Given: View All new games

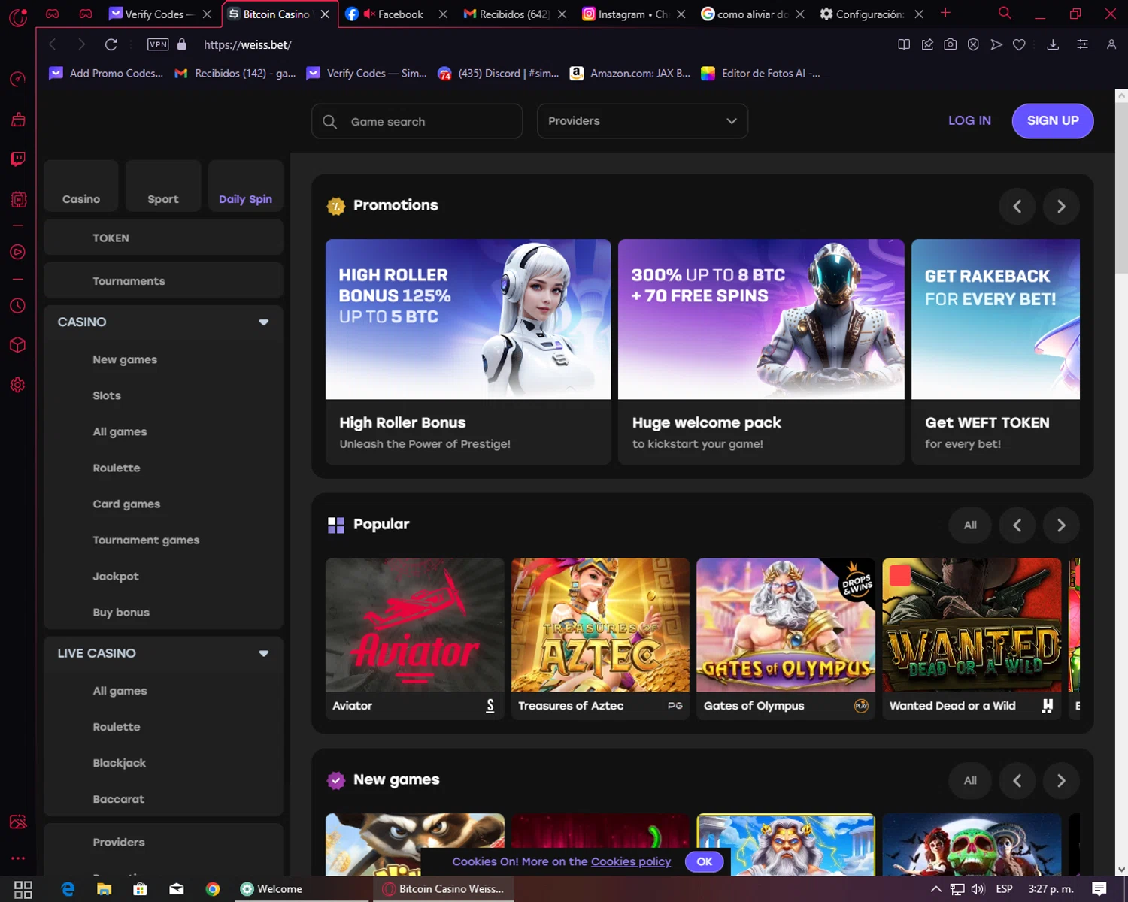Looking at the screenshot, I should (970, 780).
